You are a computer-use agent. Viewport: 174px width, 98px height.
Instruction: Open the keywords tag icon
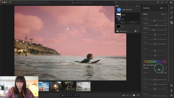point(172,91)
